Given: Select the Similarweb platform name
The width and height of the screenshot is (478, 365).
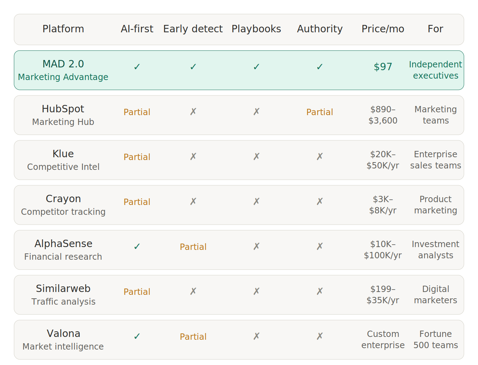Looking at the screenshot, I should pos(63,288).
